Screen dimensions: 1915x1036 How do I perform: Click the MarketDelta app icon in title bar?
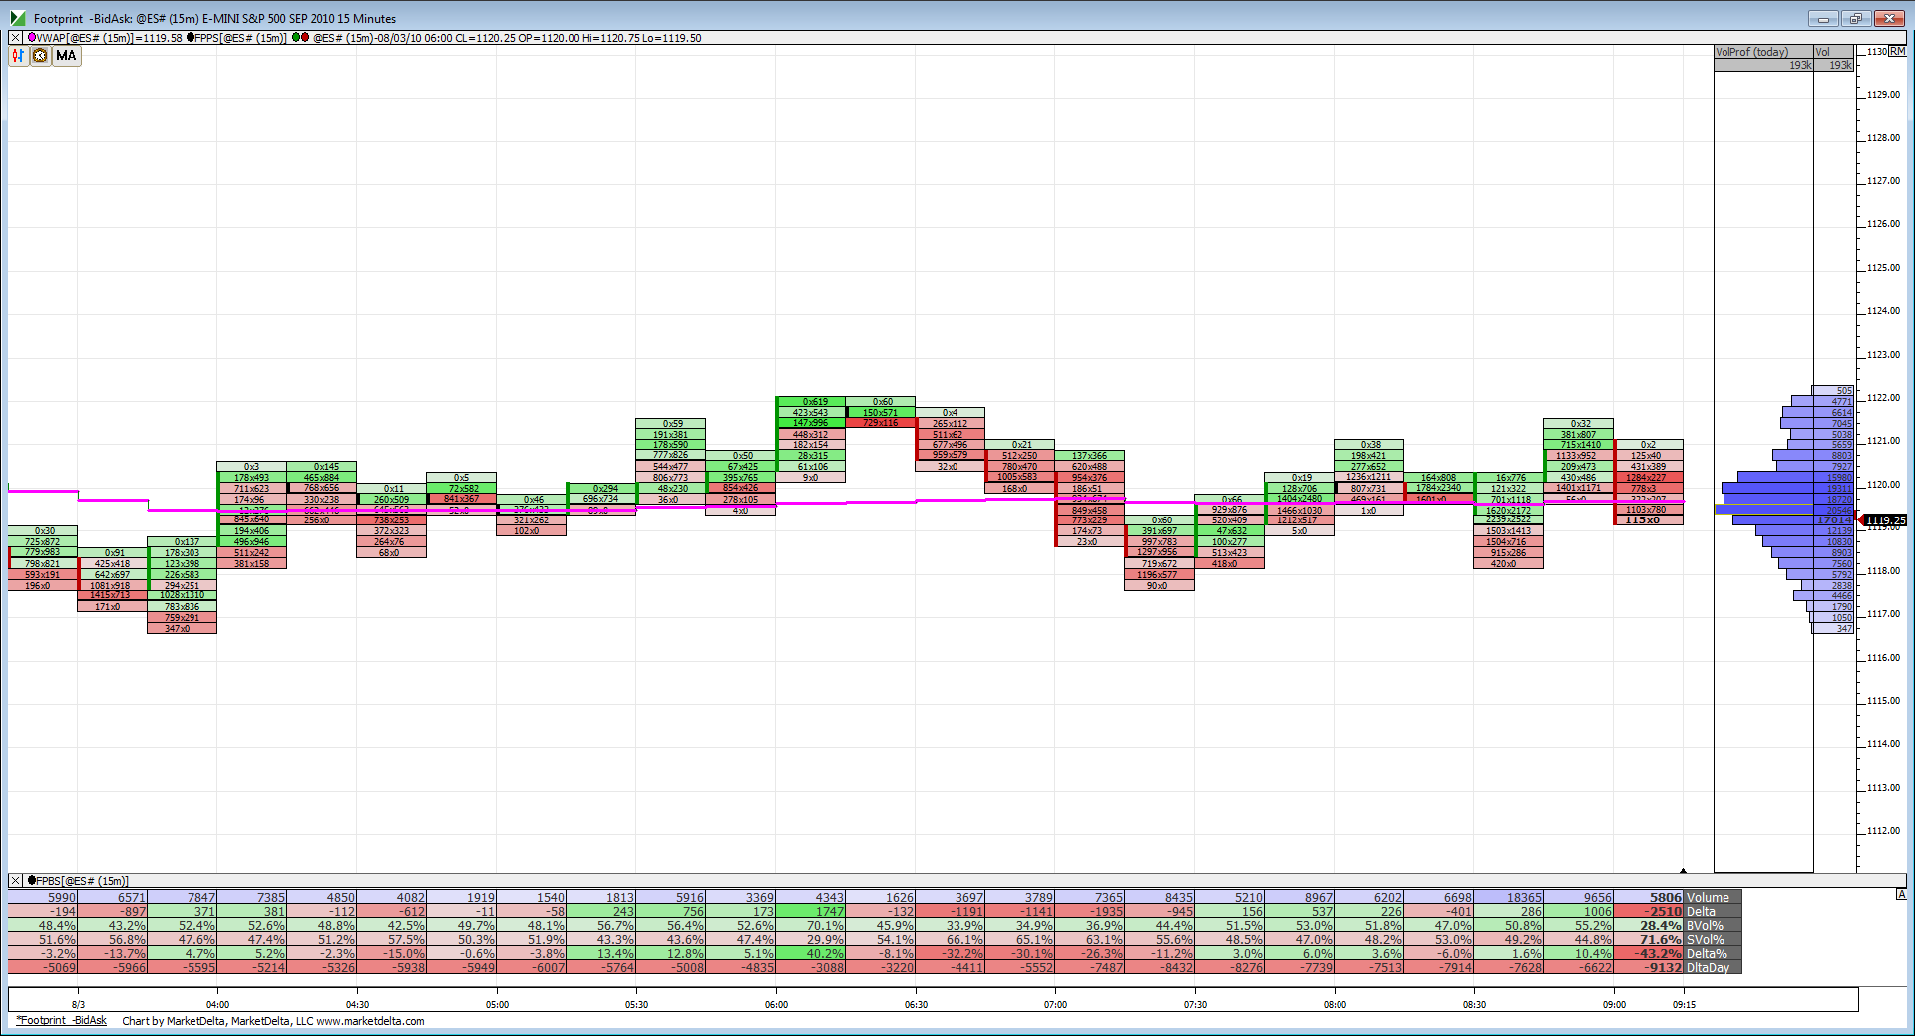click(18, 18)
